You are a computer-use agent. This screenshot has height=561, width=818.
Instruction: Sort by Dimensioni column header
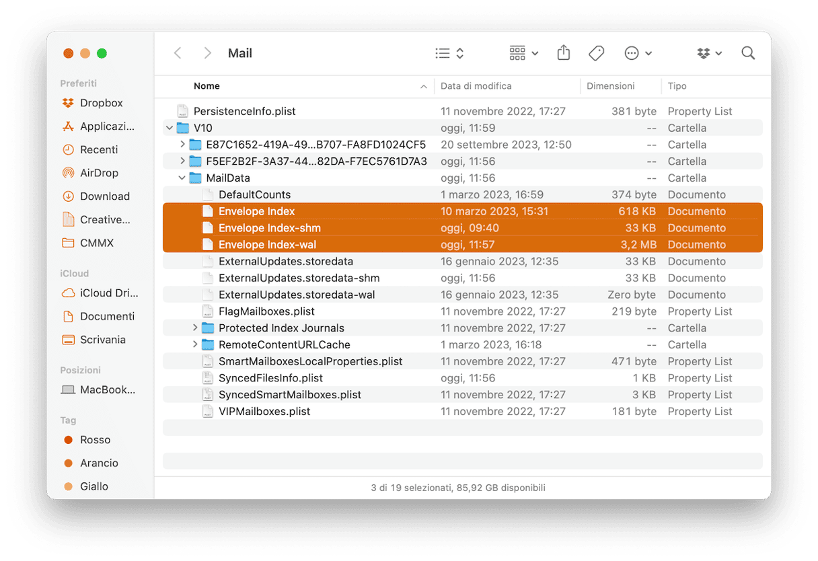611,86
